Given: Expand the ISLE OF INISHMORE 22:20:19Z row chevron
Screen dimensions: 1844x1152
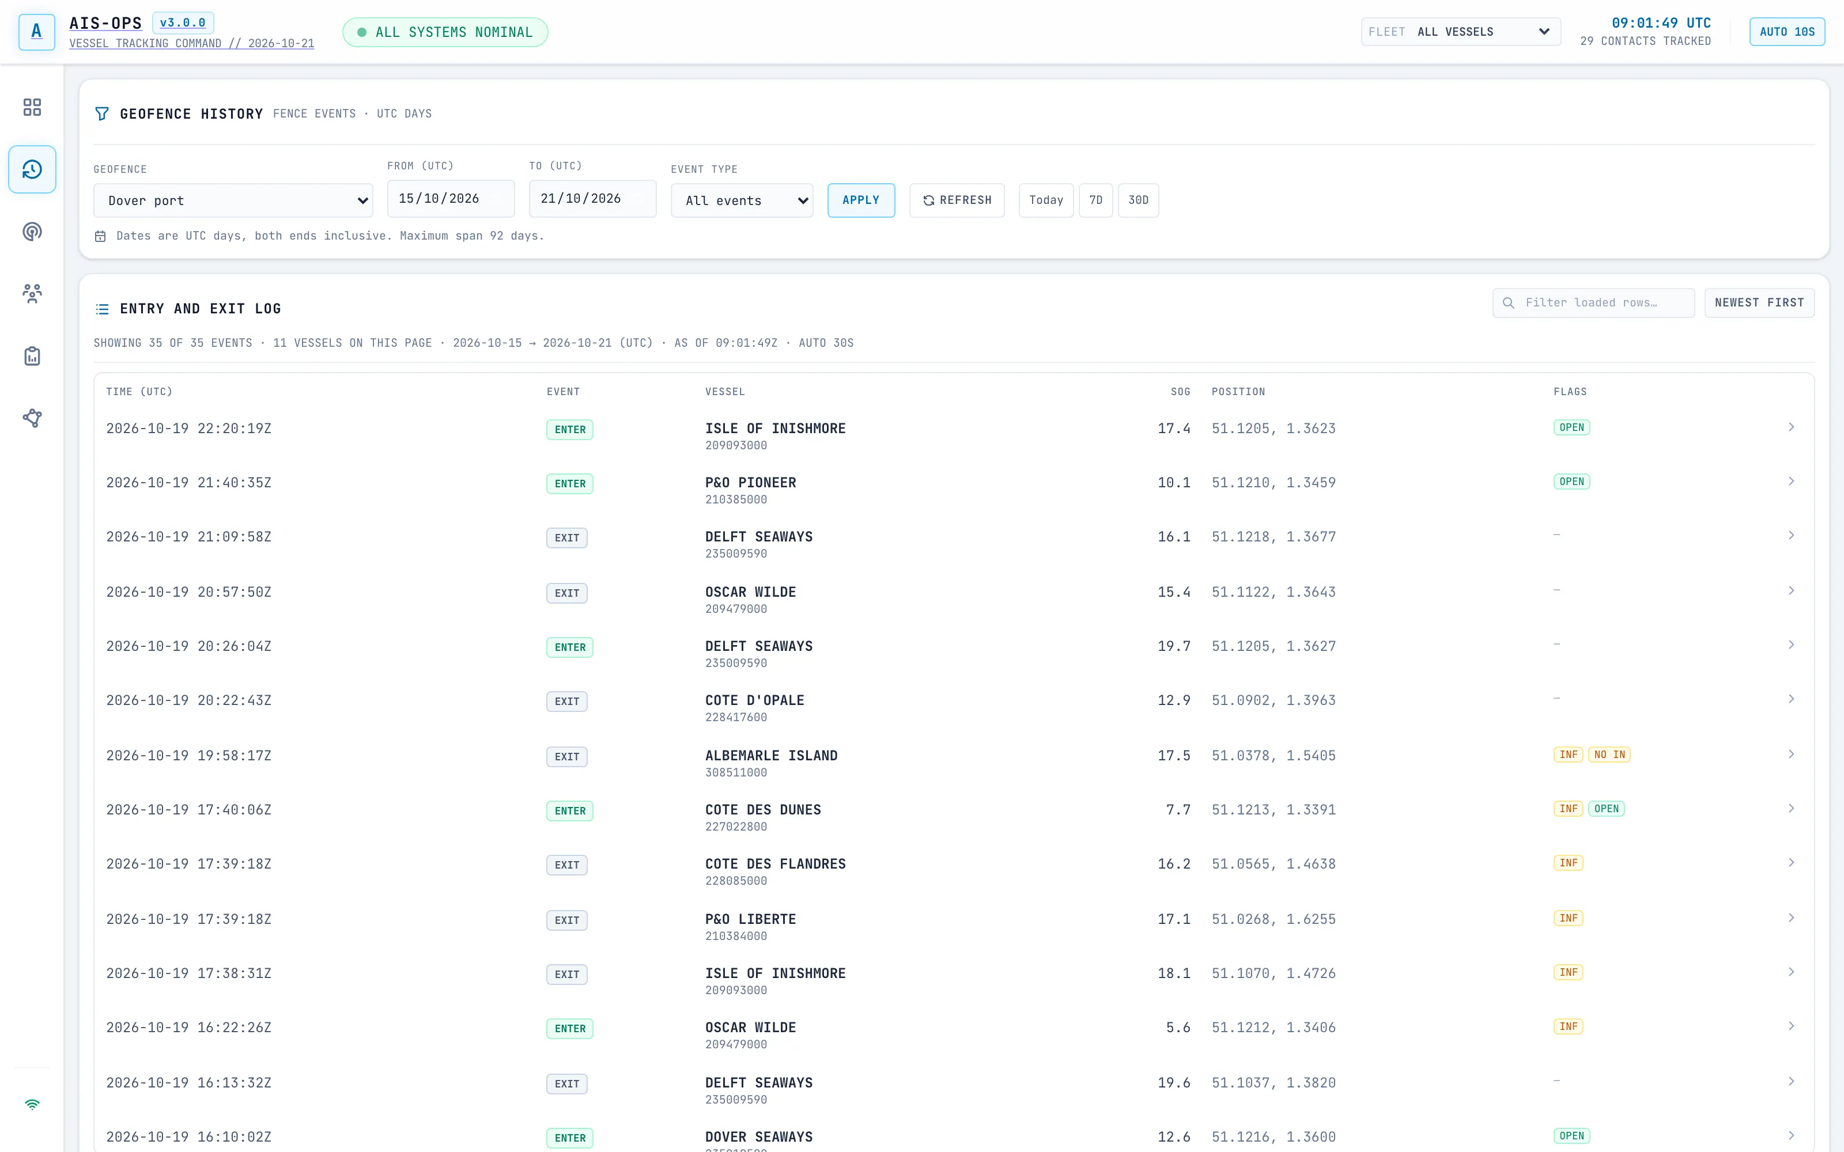Looking at the screenshot, I should point(1792,427).
